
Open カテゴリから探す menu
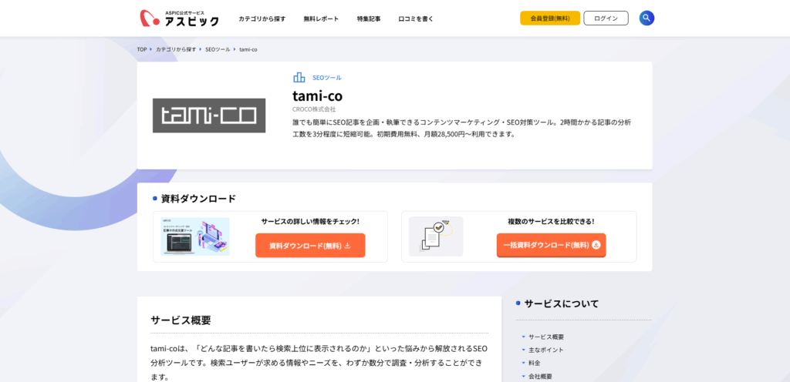(262, 18)
